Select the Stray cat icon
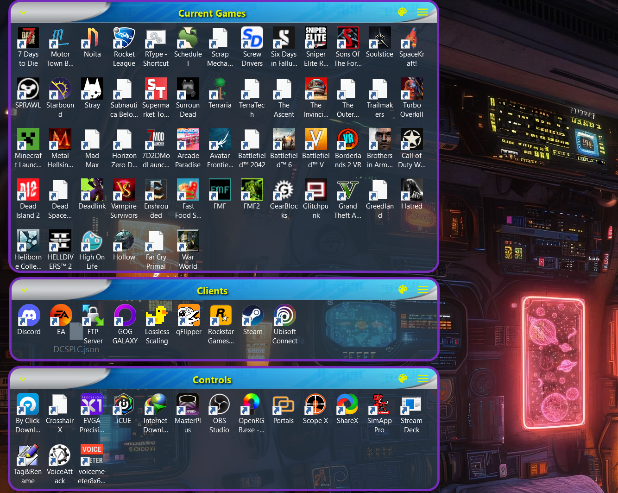 92,89
